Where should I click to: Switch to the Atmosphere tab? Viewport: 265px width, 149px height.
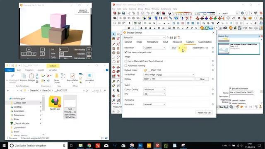coord(152,42)
